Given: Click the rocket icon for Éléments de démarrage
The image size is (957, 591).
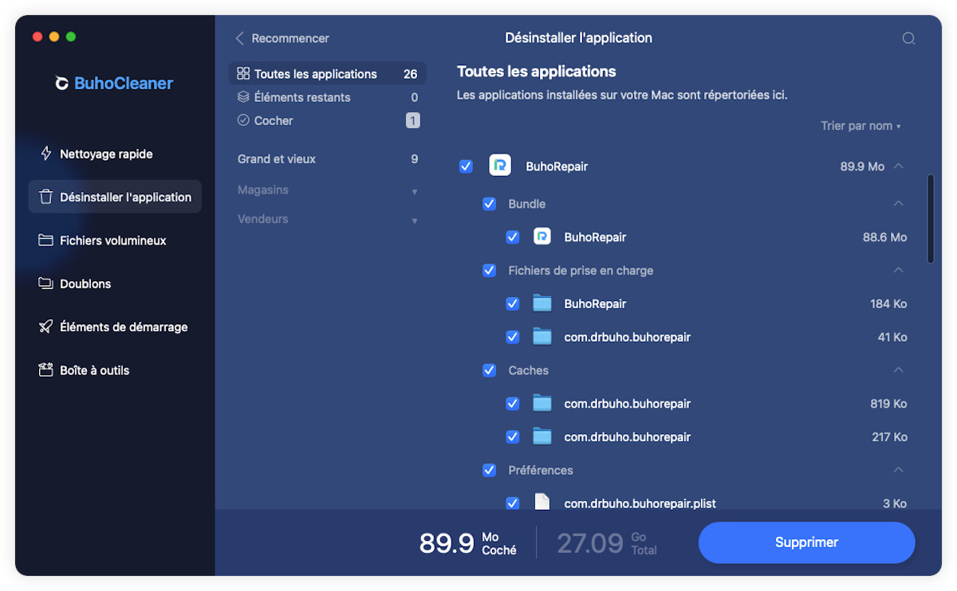Looking at the screenshot, I should [x=46, y=327].
